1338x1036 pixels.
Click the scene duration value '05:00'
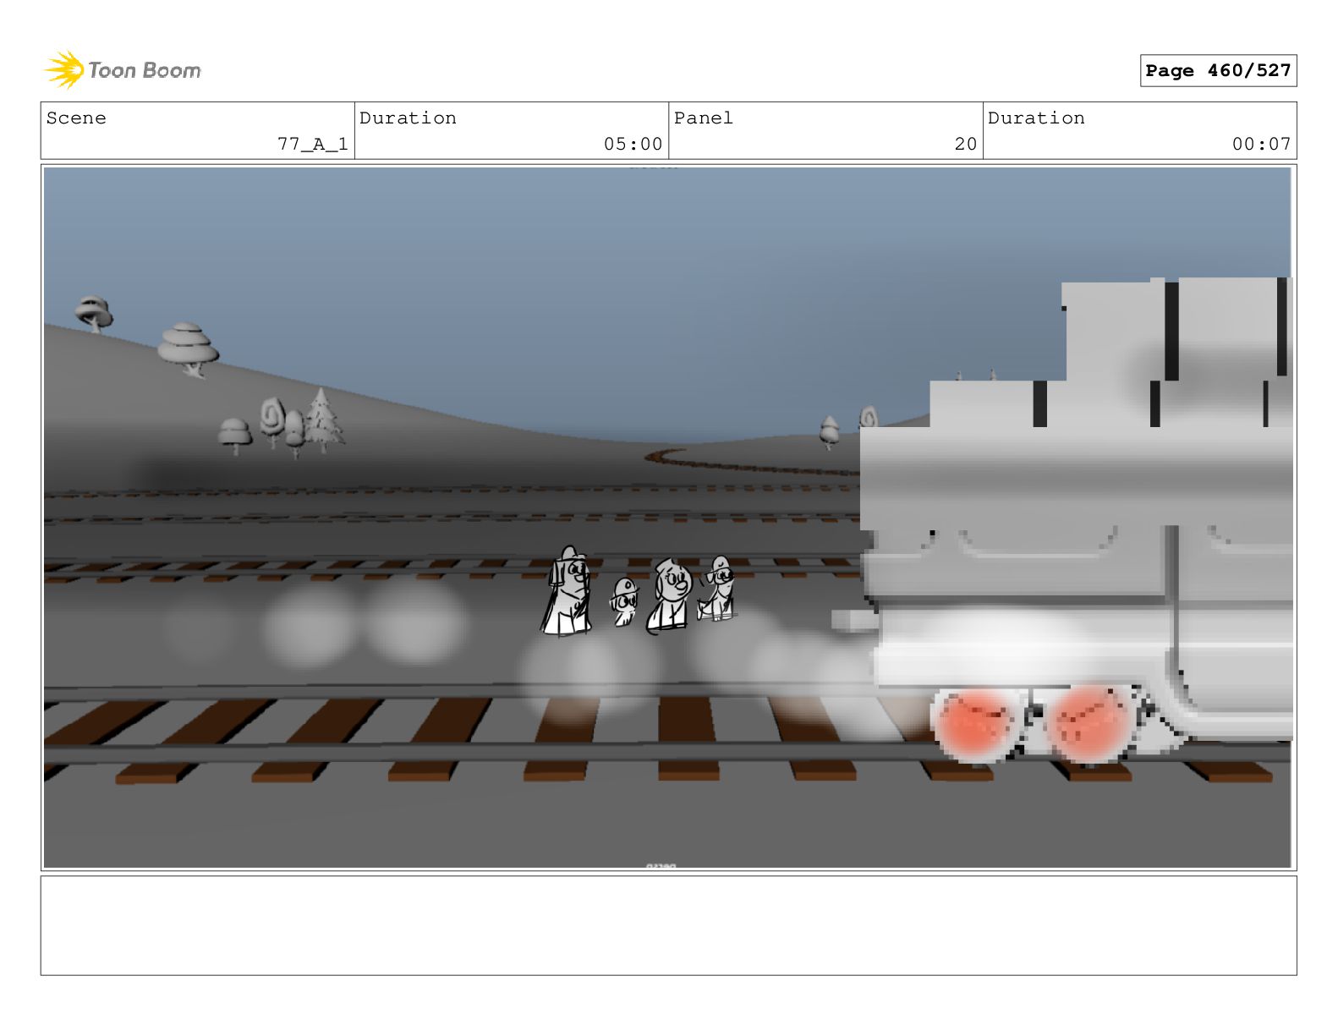pyautogui.click(x=633, y=144)
